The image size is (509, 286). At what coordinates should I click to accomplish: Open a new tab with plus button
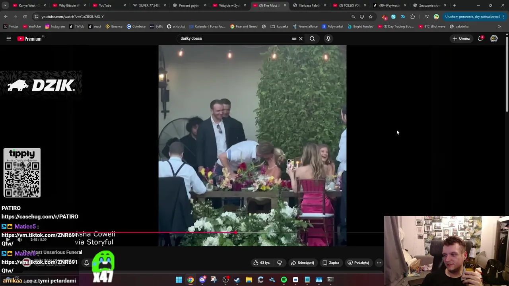tap(455, 6)
